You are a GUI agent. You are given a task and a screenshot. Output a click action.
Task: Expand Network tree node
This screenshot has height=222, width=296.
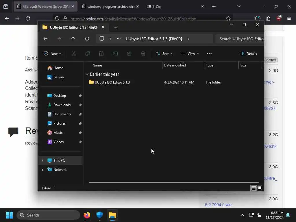pyautogui.click(x=42, y=169)
